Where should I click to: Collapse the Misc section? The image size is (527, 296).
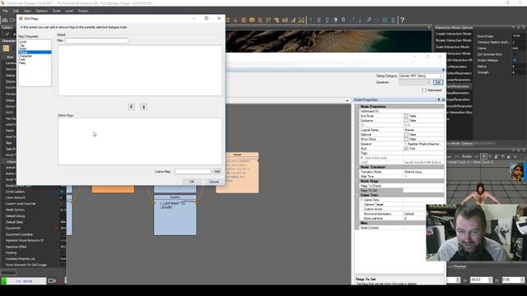tap(357, 223)
